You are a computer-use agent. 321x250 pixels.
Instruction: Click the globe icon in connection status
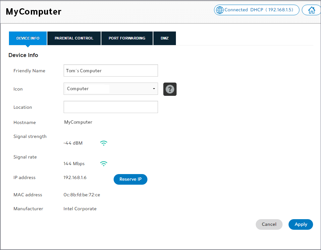coord(219,10)
